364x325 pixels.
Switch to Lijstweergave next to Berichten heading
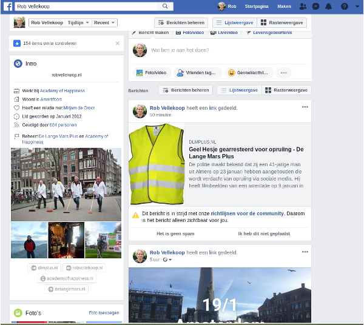click(240, 90)
